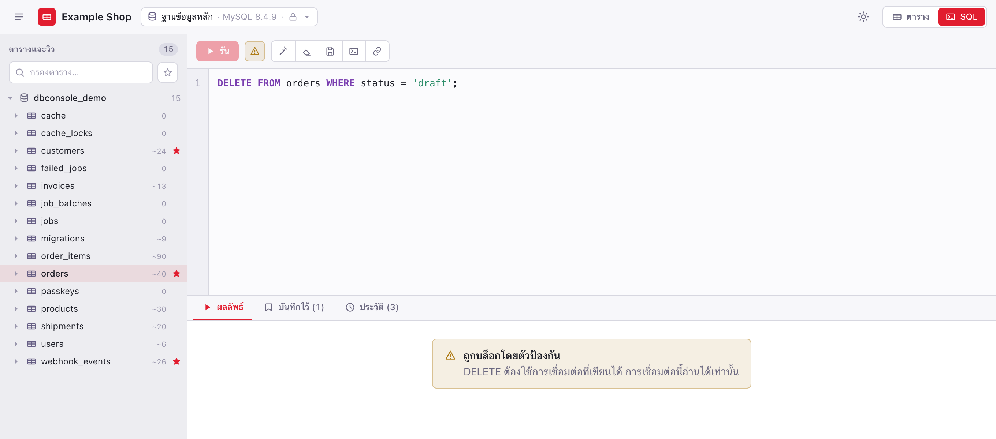Unfavorite the orders table with its red star
Image resolution: width=996 pixels, height=439 pixels.
[176, 274]
